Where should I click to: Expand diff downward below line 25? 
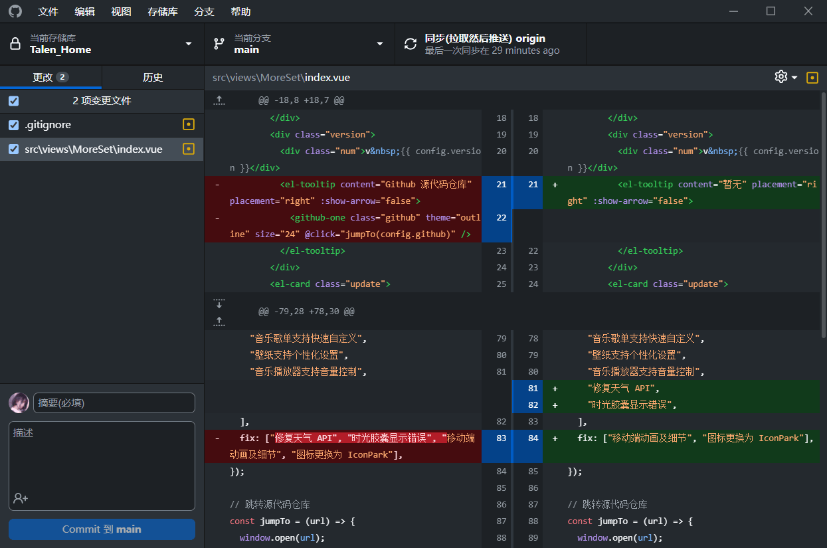pyautogui.click(x=219, y=304)
